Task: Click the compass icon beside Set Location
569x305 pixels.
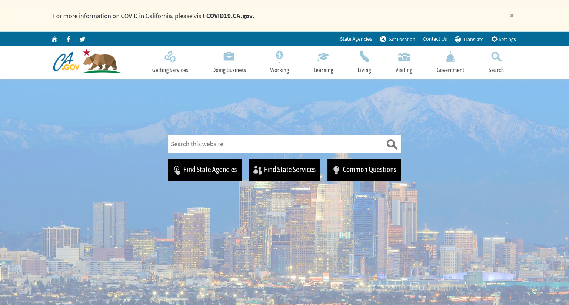Action: (383, 39)
